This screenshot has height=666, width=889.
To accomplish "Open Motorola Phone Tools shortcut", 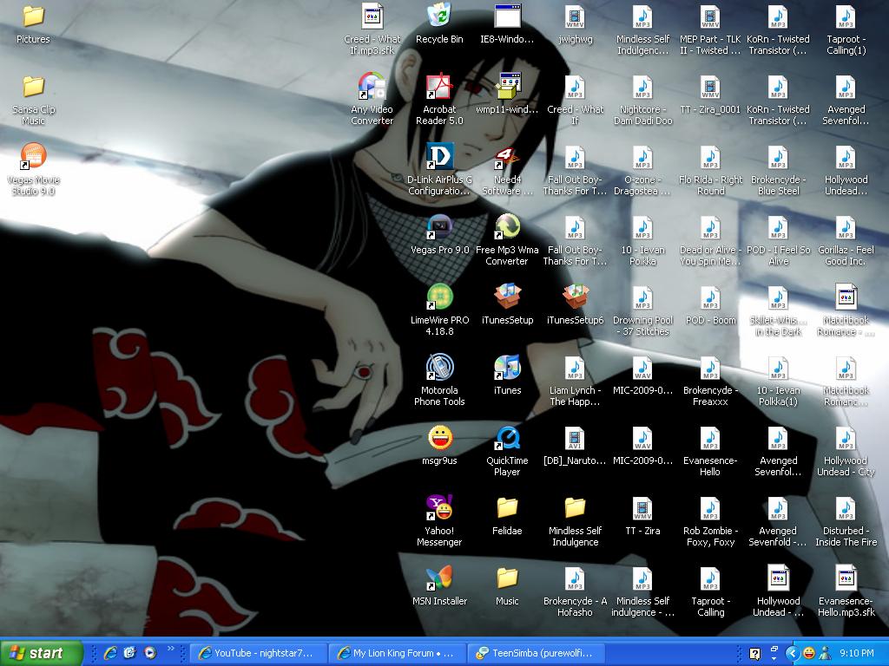I will (439, 369).
